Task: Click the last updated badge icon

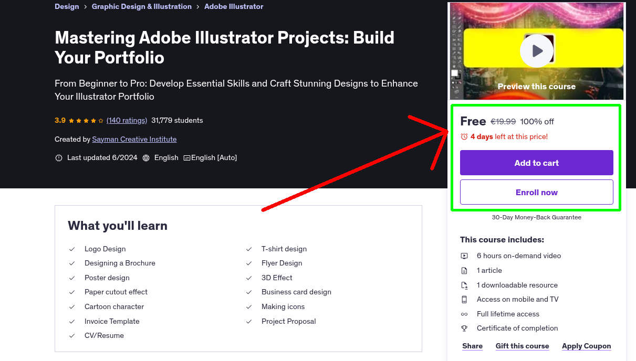Action: (59, 158)
